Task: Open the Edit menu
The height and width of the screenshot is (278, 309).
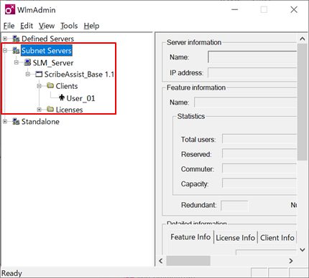Action: pos(27,26)
